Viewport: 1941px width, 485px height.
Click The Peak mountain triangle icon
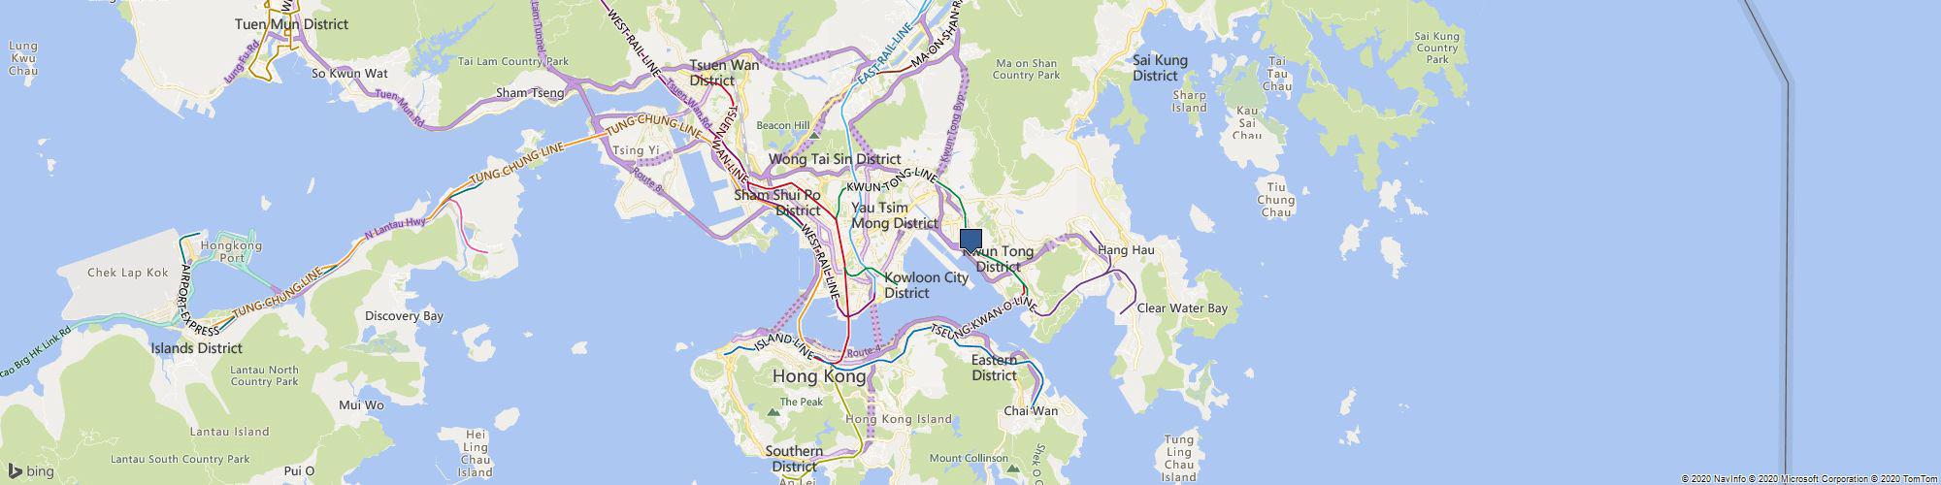773,413
